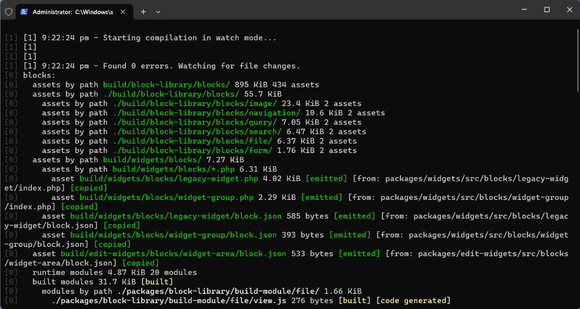Select the Administrator: C:\Windows tab
This screenshot has width=580, height=309.
(x=72, y=12)
